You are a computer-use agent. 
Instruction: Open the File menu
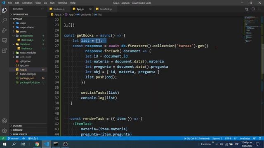point(10,3)
